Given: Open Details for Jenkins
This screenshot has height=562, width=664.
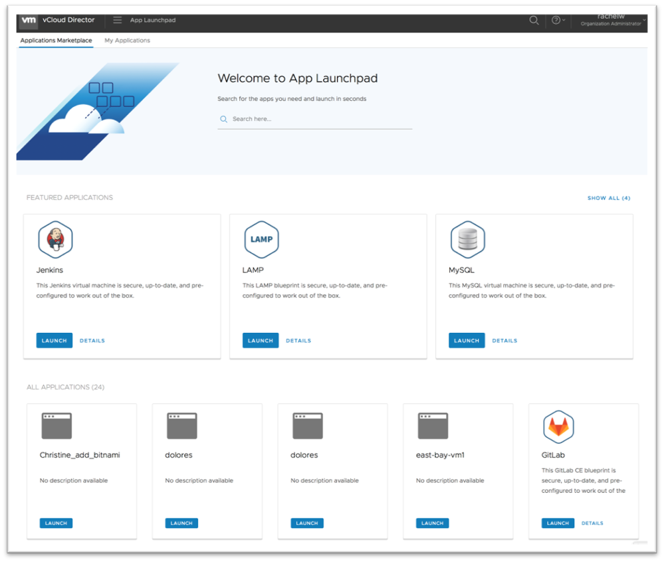Looking at the screenshot, I should tap(92, 341).
